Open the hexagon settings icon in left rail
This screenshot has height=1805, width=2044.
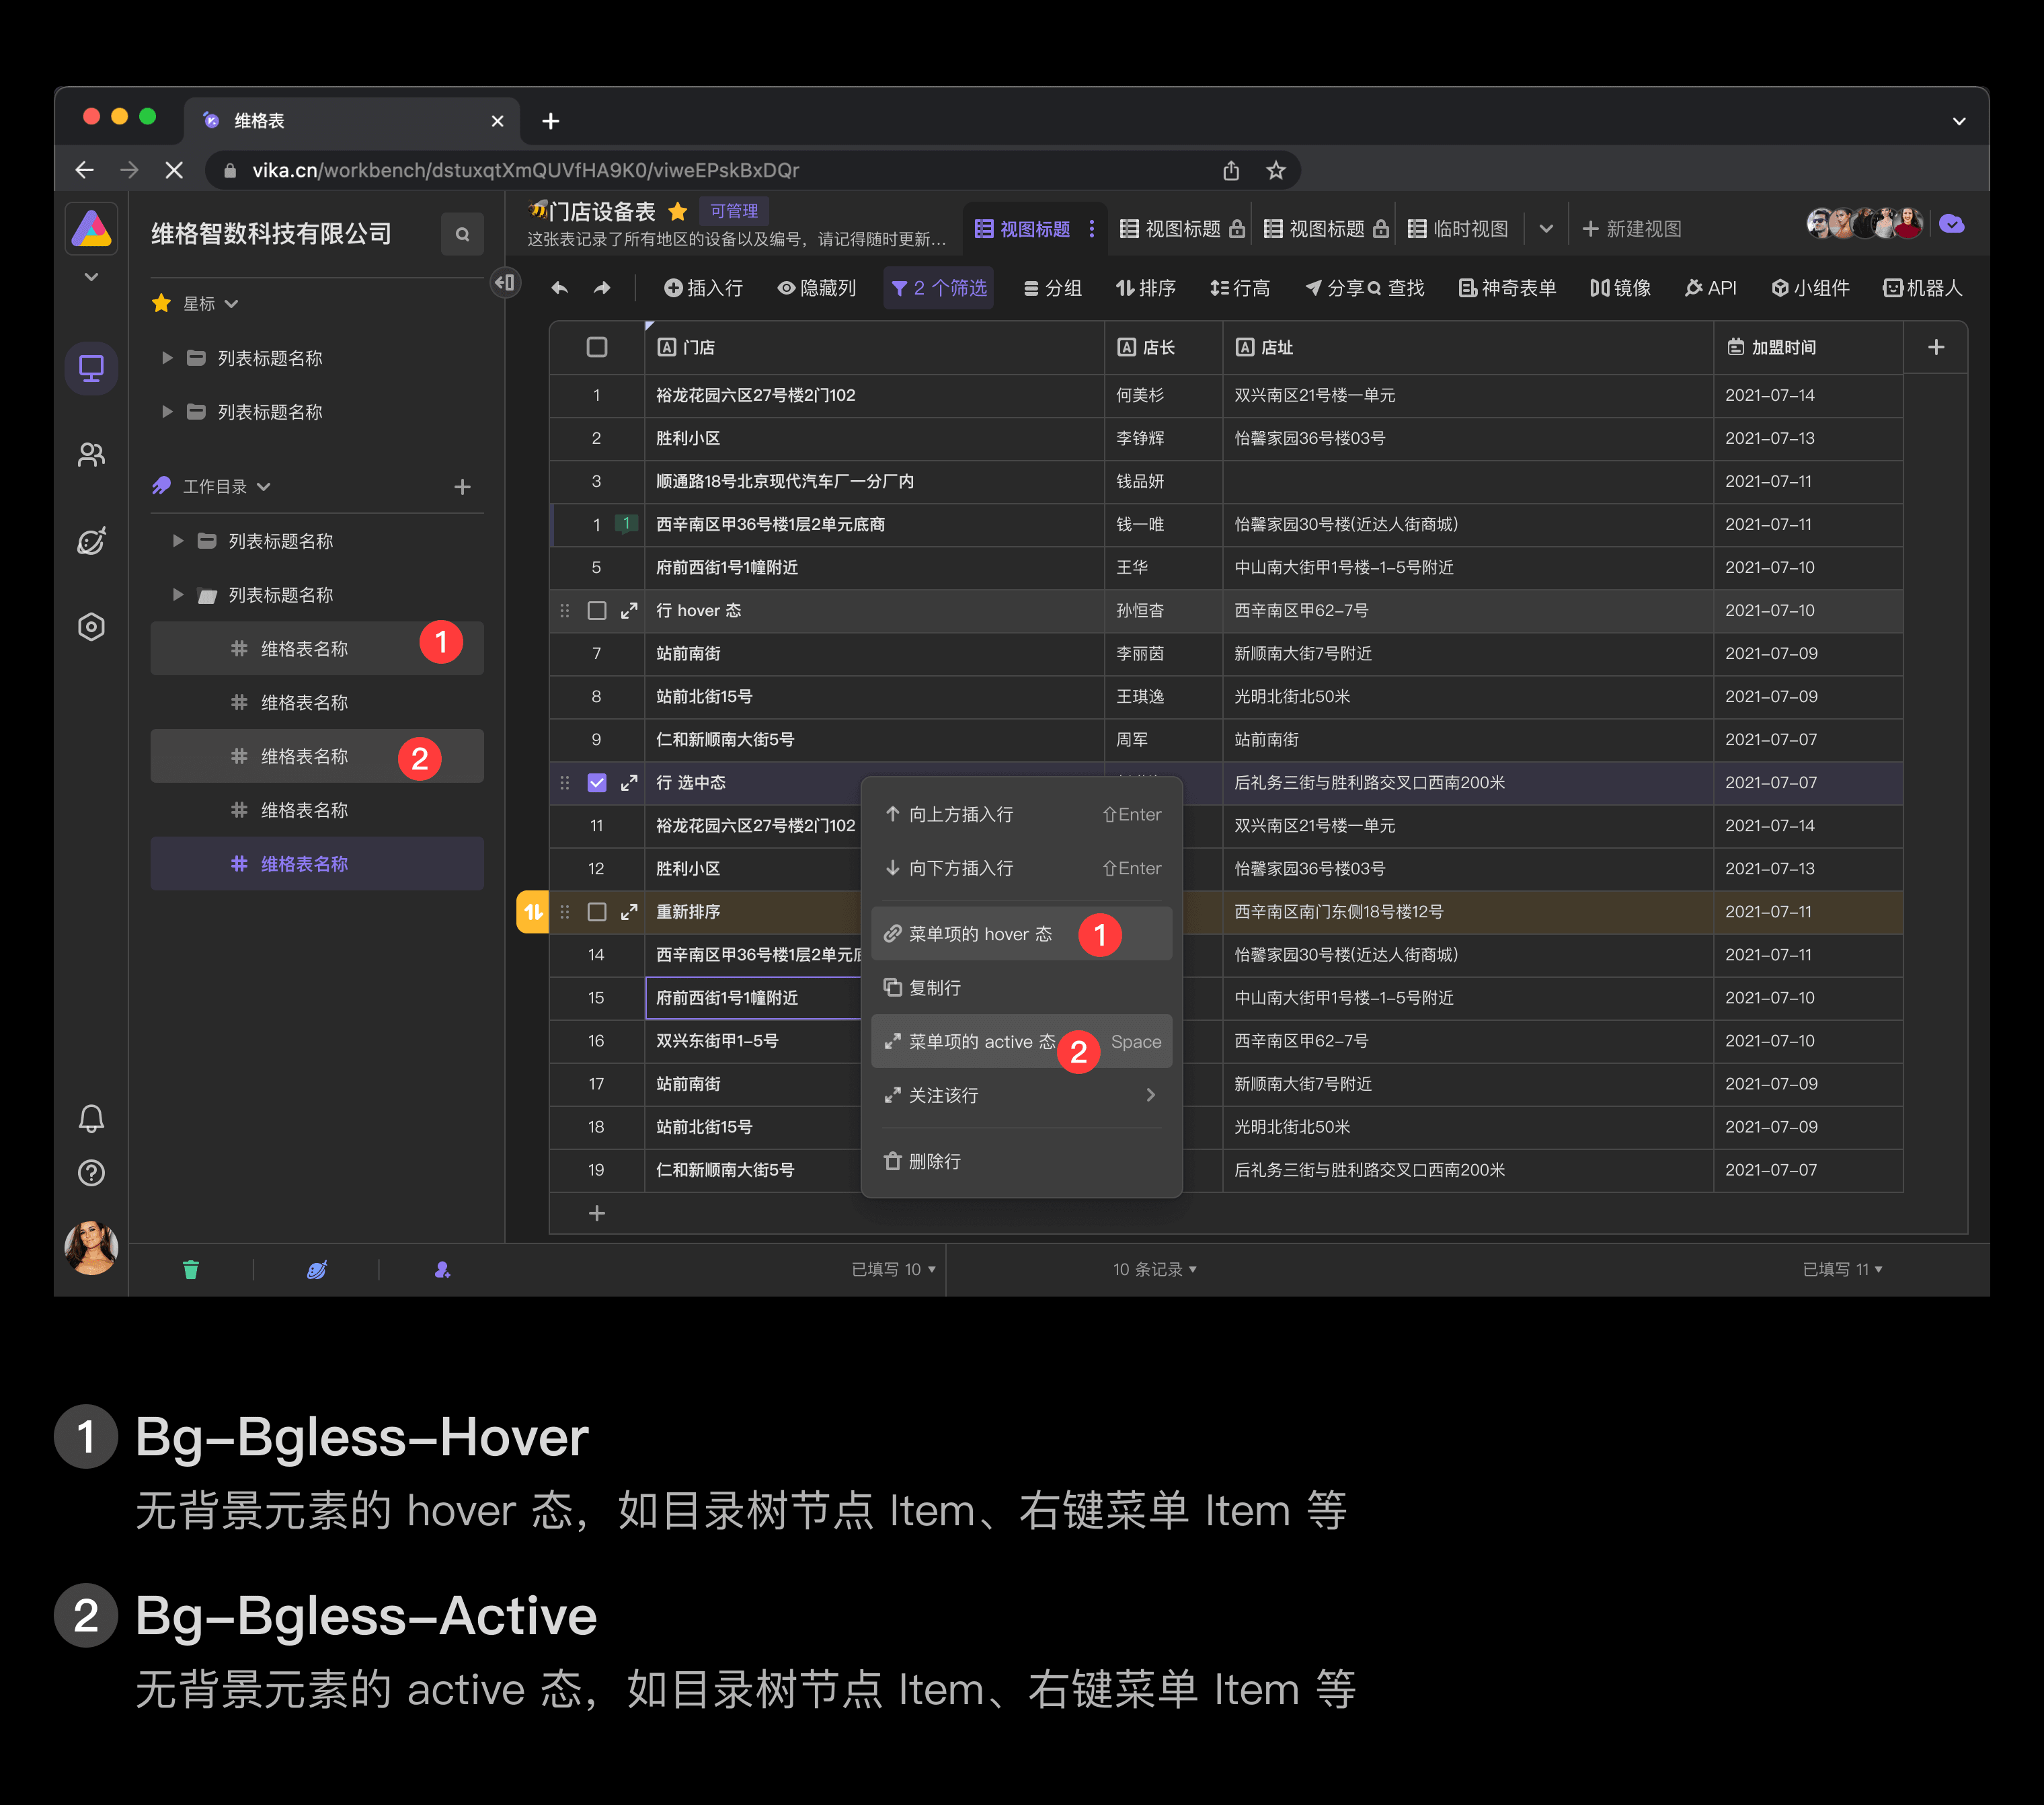point(91,627)
